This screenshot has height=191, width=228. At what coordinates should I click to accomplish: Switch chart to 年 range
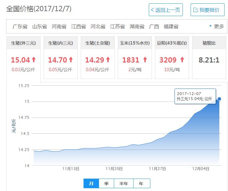[141, 184]
